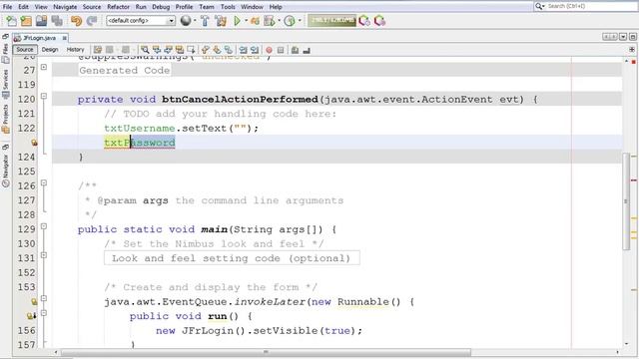Click the Undo toolbar icon
Screen dimensions: 639x359
pos(76,21)
